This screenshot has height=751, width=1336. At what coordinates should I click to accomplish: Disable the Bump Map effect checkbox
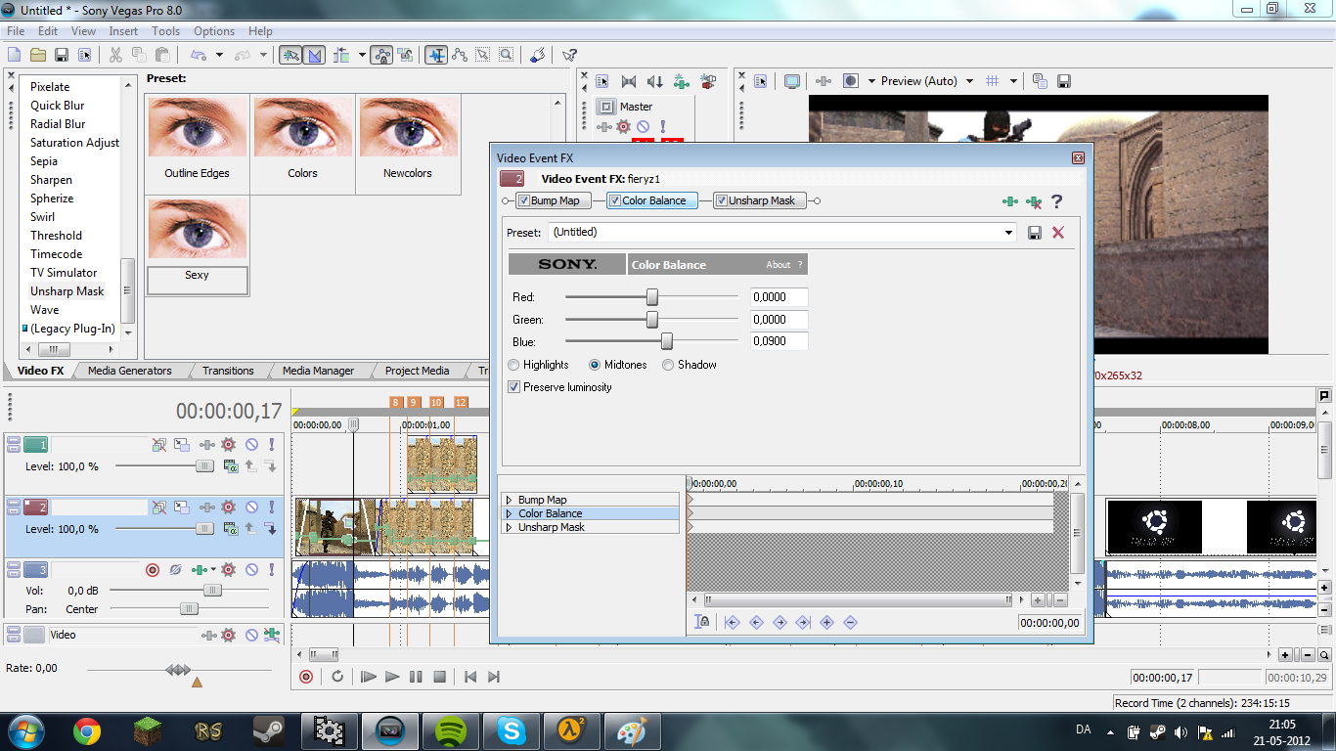point(524,200)
